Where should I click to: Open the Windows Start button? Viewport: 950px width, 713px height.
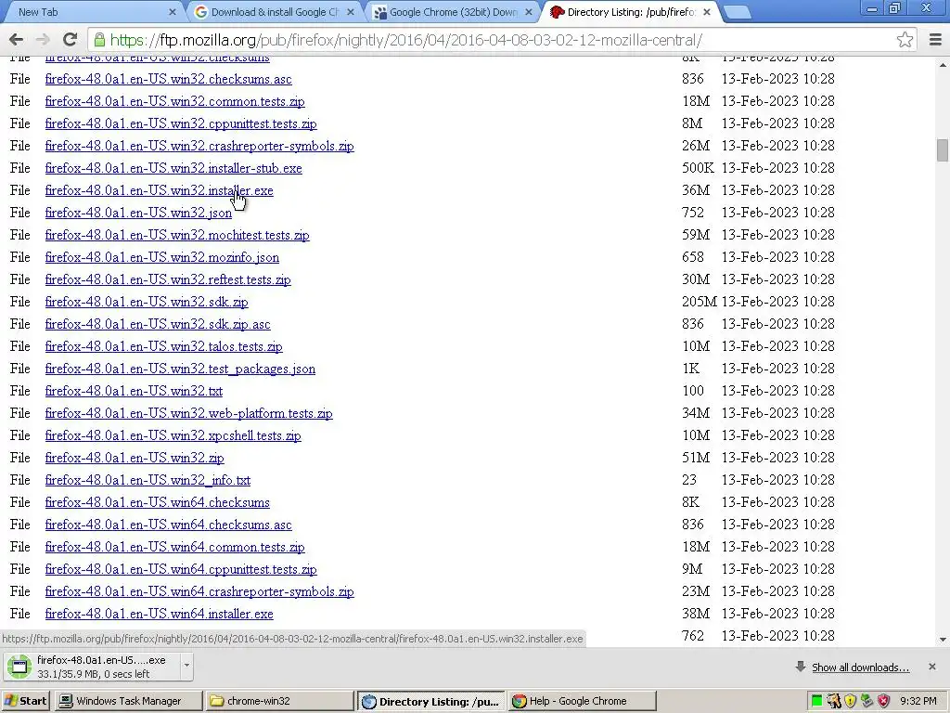coord(25,701)
